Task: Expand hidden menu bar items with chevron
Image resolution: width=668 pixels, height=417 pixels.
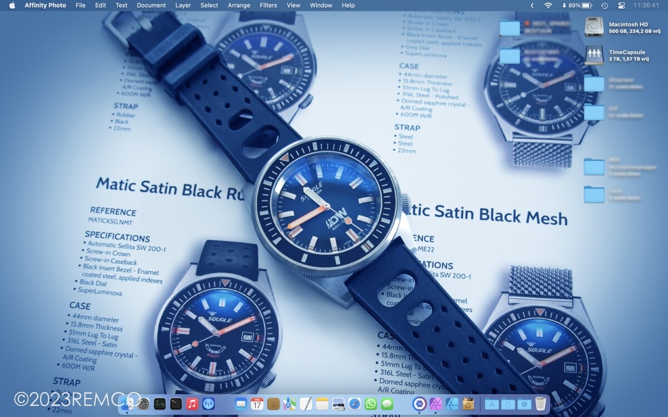Action: [532, 5]
